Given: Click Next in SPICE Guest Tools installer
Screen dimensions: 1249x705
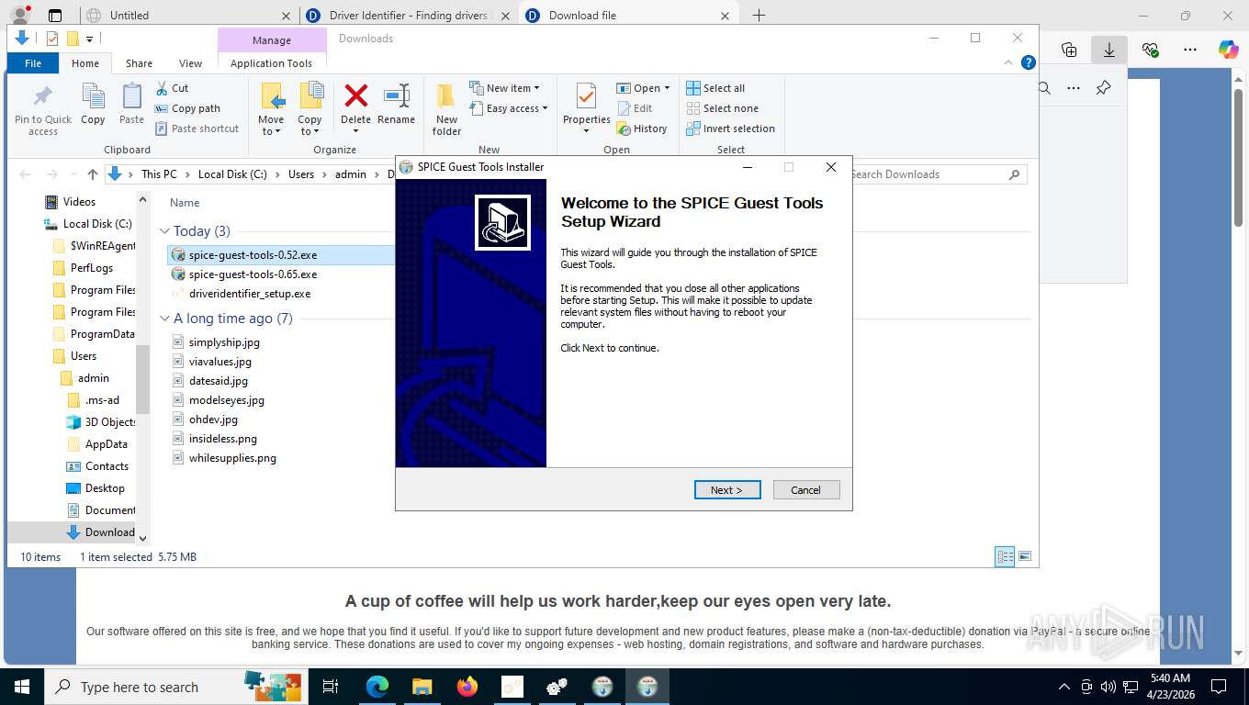Looking at the screenshot, I should coord(727,490).
